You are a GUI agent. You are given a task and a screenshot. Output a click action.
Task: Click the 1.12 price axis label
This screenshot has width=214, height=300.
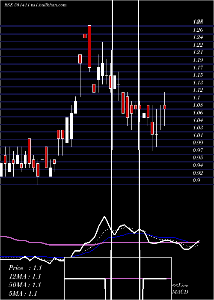pyautogui.click(x=198, y=90)
